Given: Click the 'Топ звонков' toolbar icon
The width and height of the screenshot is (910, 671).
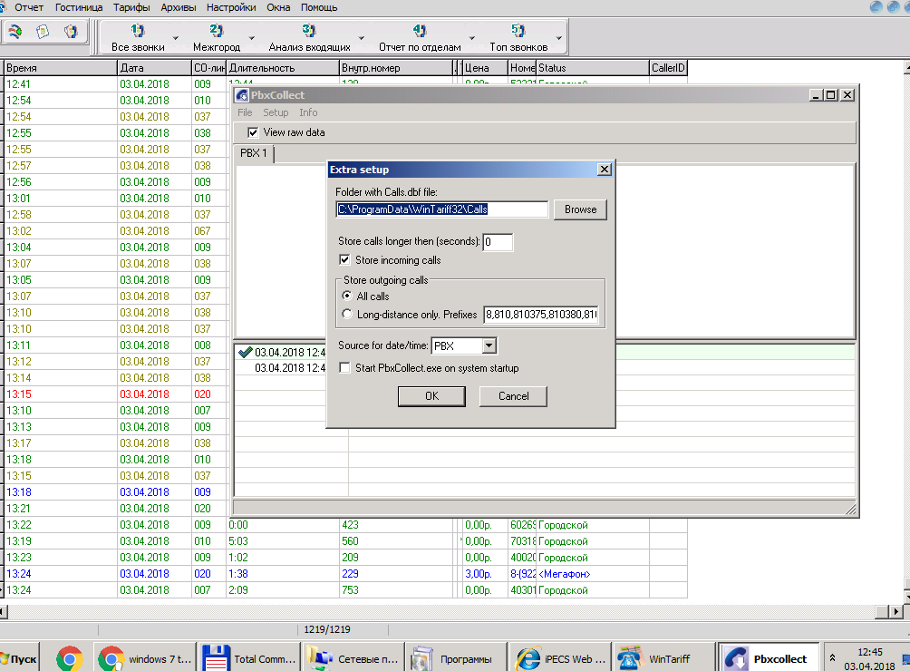Looking at the screenshot, I should coord(518,32).
